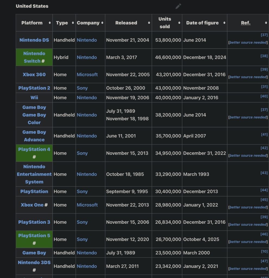Image resolution: width=269 pixels, height=278 pixels.
Task: Open the Wii platform link
Action: pos(34,97)
